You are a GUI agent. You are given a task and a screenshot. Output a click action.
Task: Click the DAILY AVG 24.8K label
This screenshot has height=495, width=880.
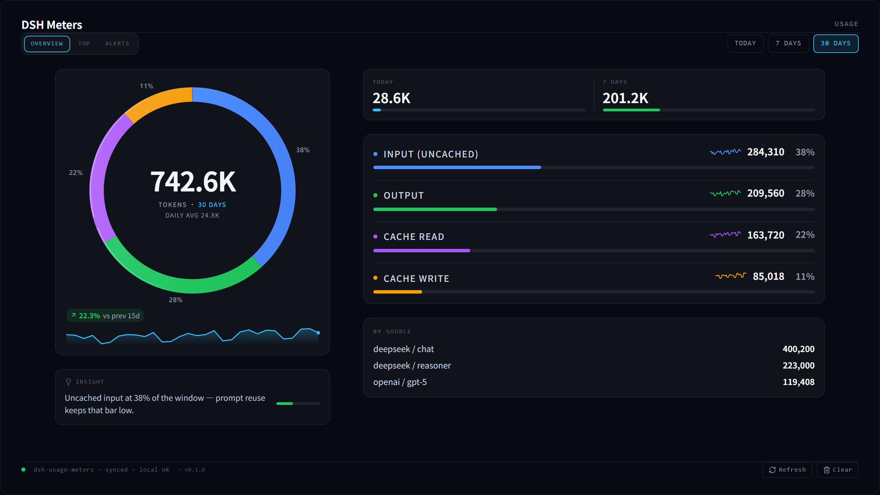pyautogui.click(x=192, y=215)
